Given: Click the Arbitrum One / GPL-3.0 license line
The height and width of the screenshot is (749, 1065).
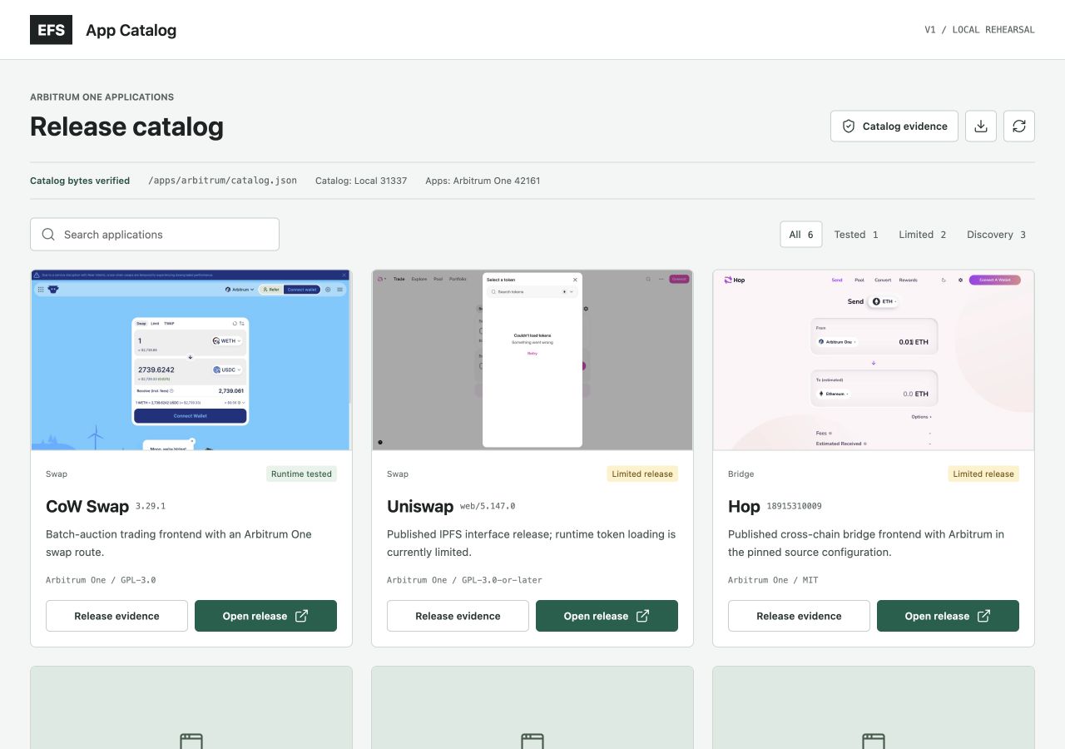Looking at the screenshot, I should (x=101, y=580).
